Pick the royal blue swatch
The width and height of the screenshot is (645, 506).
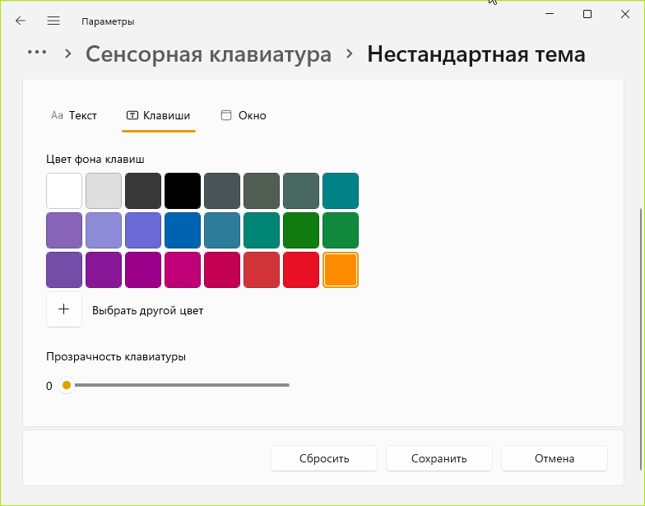tap(183, 230)
